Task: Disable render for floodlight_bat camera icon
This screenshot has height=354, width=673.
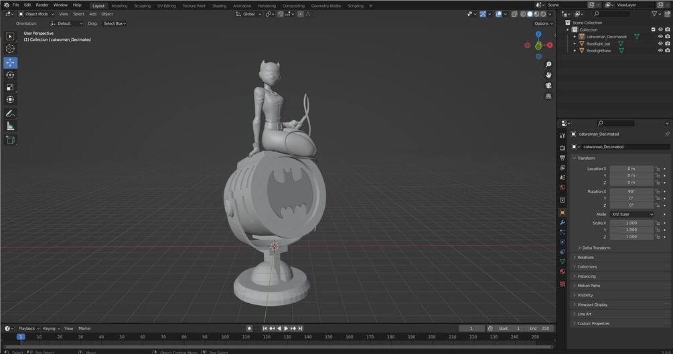Action: (x=668, y=43)
